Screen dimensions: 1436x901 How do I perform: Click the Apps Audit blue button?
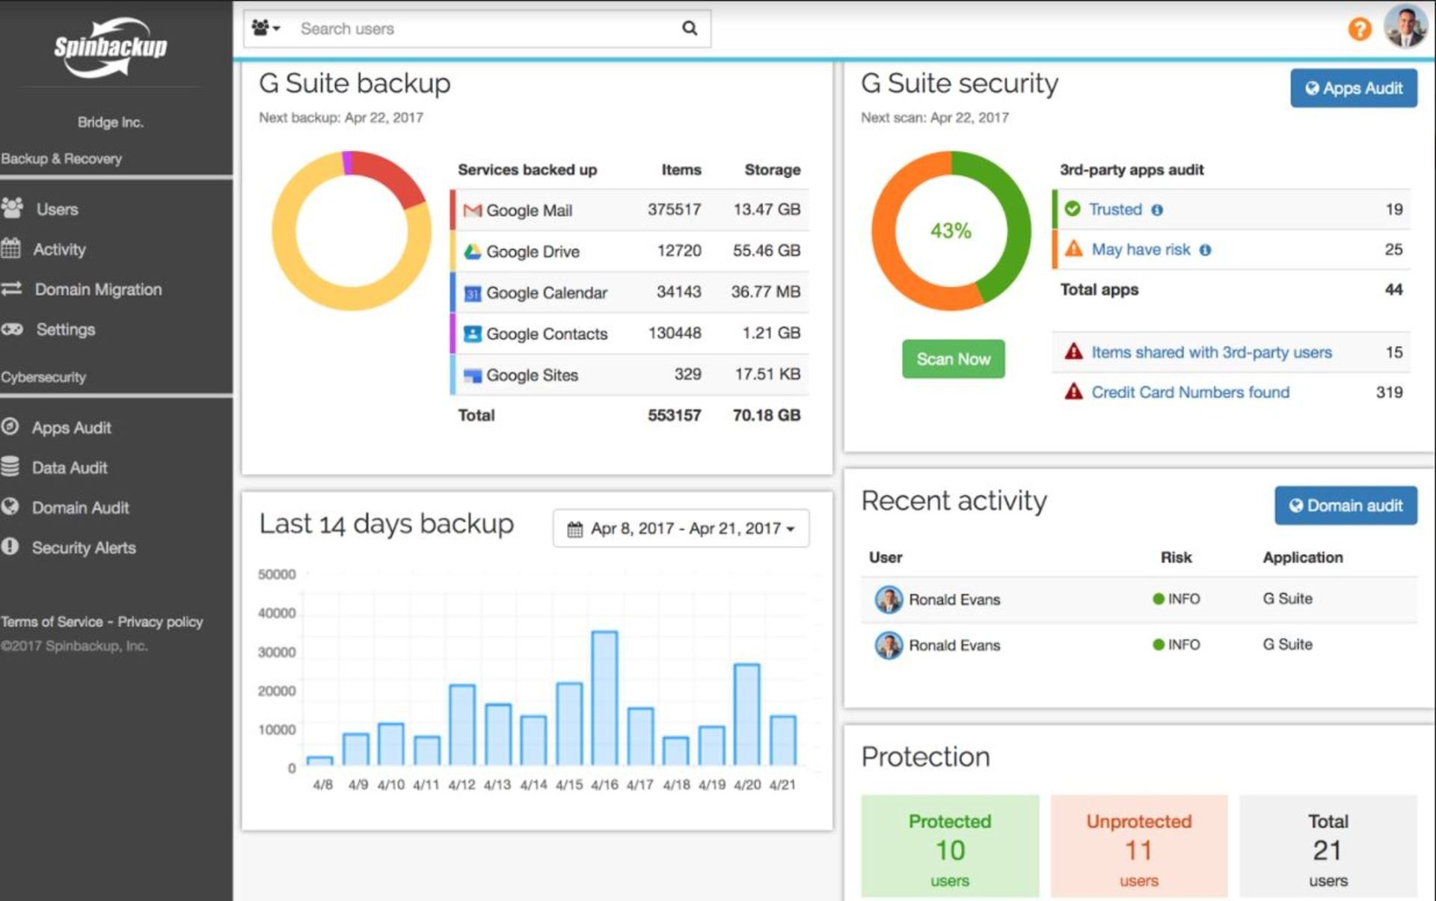[1353, 88]
